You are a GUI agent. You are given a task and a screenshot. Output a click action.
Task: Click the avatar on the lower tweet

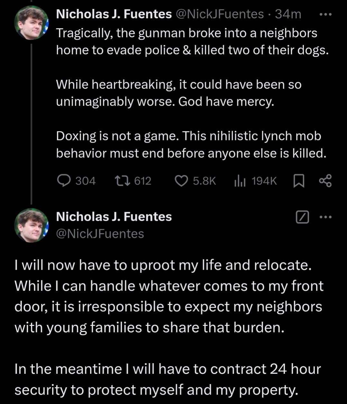coord(31,225)
